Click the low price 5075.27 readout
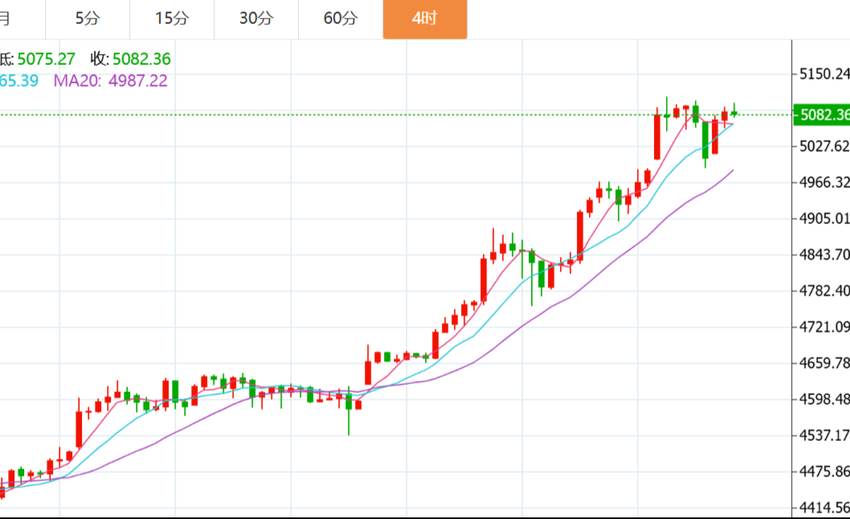Viewport: 850px width, 519px height. tap(46, 59)
